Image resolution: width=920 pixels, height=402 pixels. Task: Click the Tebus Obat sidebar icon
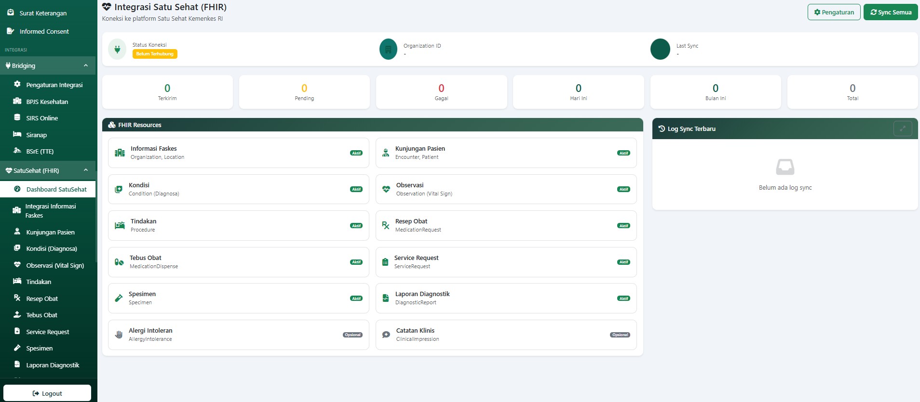coord(17,314)
